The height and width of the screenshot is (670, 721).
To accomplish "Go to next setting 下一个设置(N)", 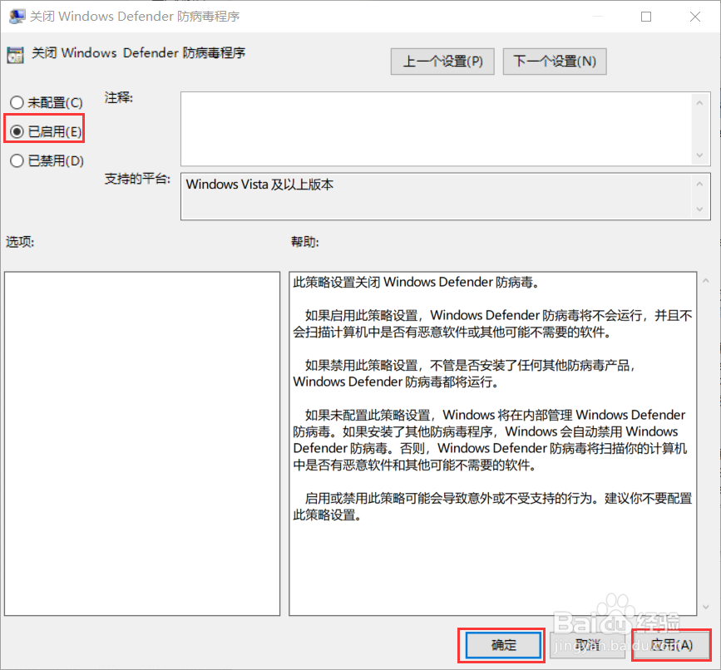I will pos(555,62).
